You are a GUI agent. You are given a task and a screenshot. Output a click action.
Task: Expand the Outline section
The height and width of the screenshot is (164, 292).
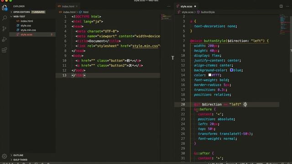[18, 155]
